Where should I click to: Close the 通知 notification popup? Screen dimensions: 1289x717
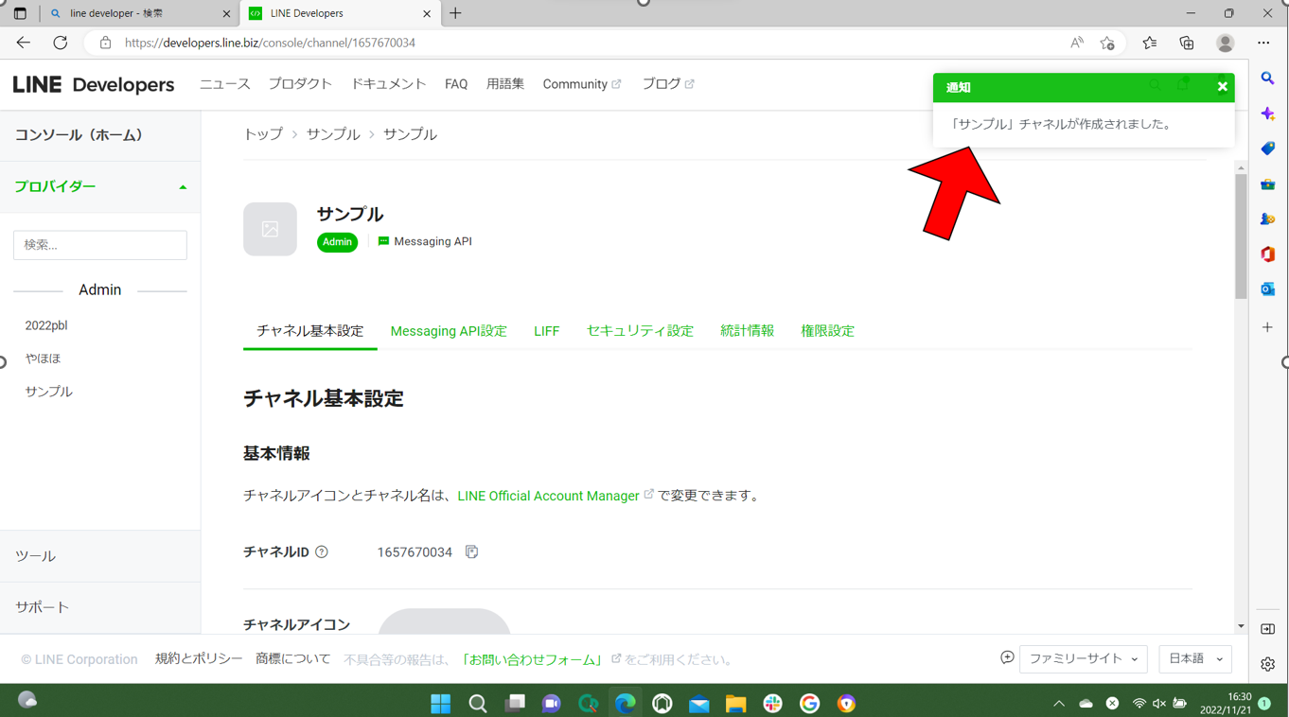click(1222, 87)
